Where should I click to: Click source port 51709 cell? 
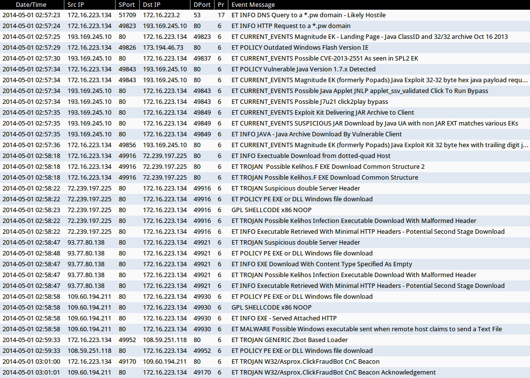tap(127, 15)
